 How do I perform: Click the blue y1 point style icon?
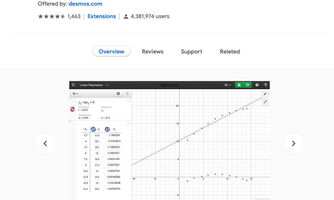tap(93, 129)
